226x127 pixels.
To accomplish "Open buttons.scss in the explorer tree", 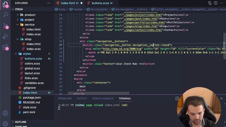I will click(x=33, y=59).
